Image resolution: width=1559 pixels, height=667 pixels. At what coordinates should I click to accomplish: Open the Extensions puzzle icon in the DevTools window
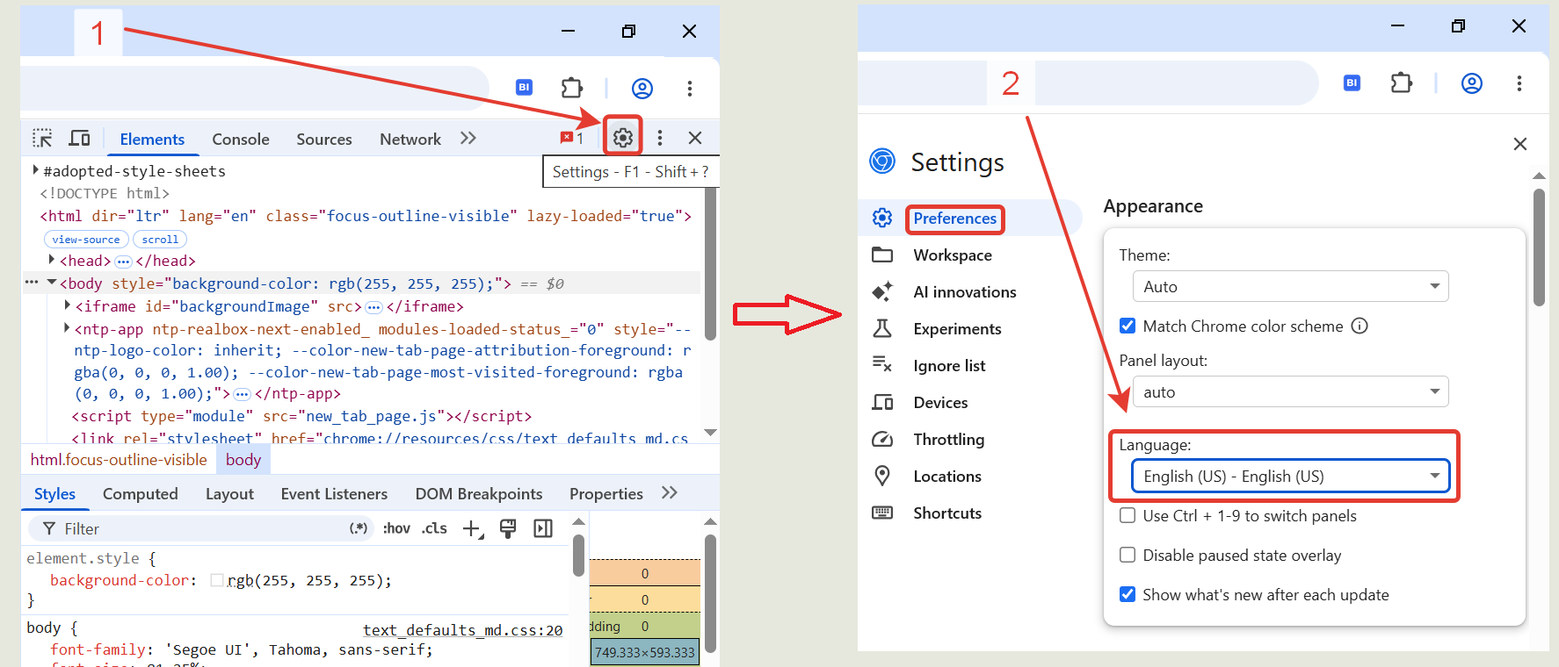(572, 88)
